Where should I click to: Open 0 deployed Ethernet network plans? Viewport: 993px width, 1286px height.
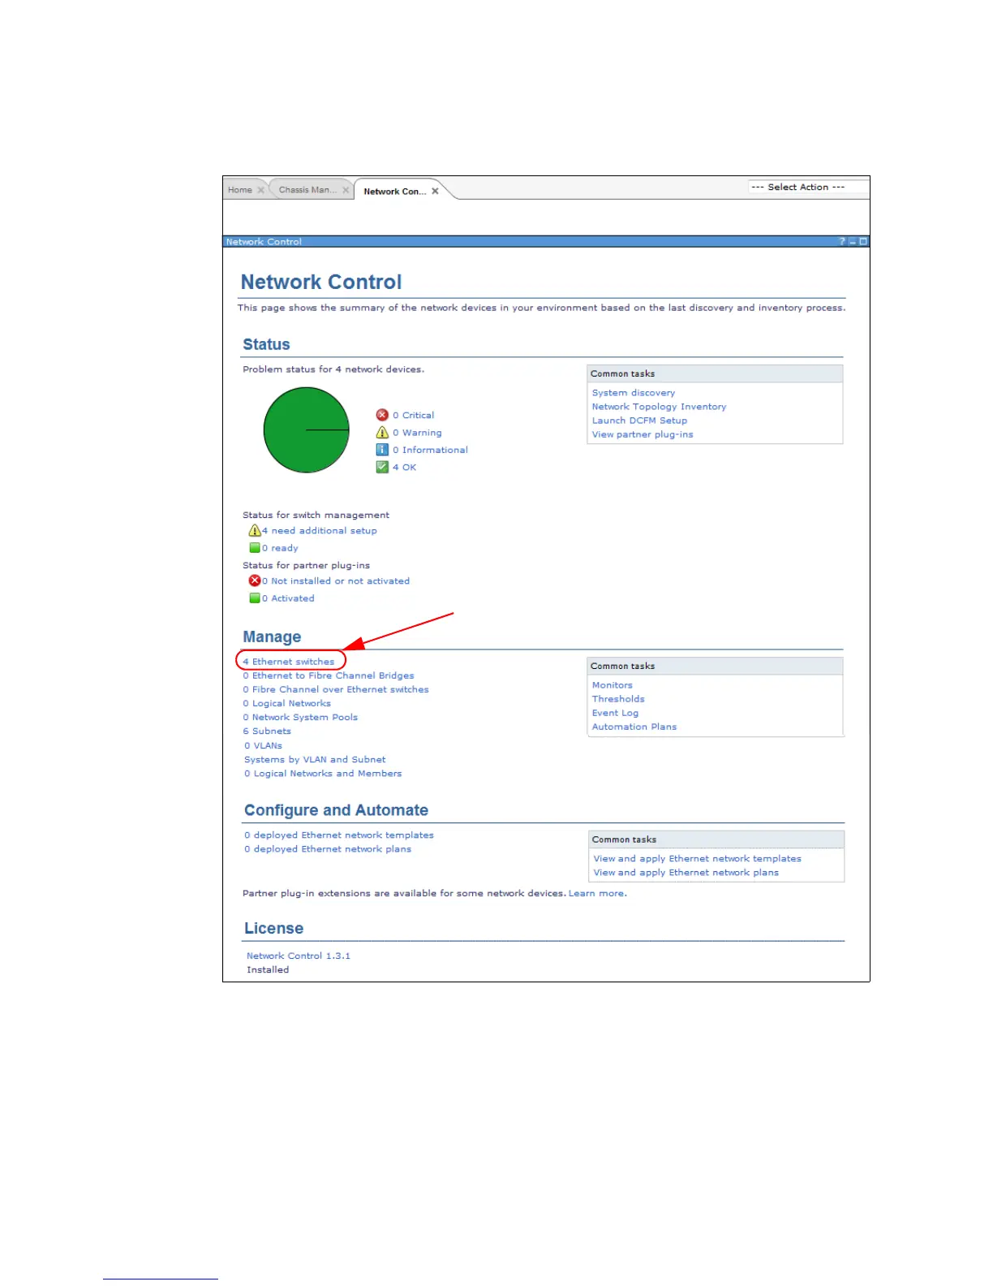click(x=328, y=849)
